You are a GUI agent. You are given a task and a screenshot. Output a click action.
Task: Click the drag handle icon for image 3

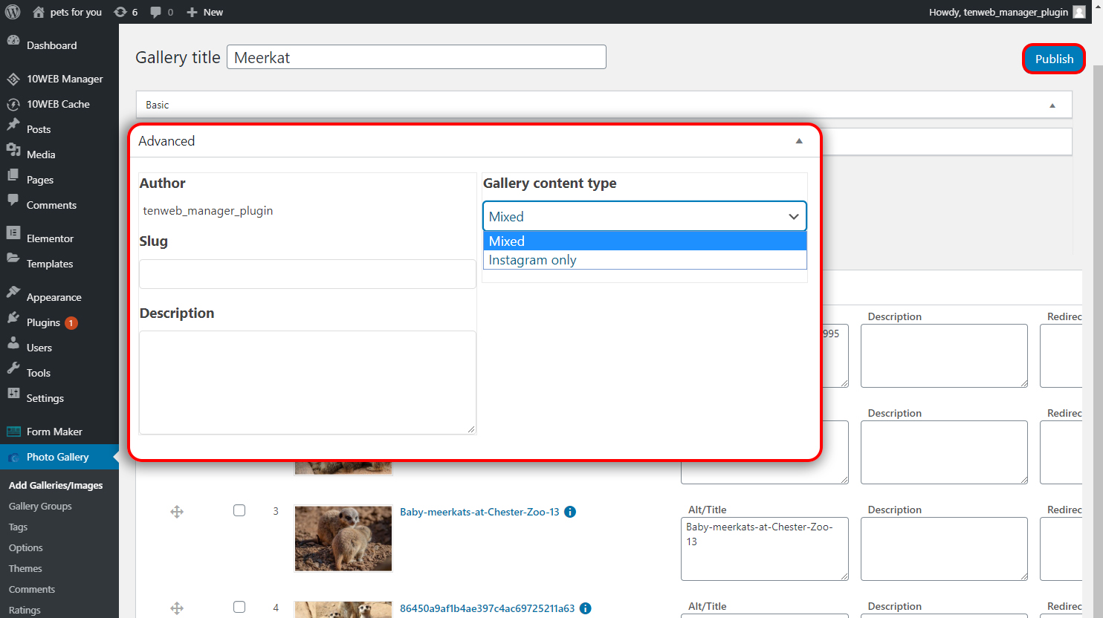(177, 512)
